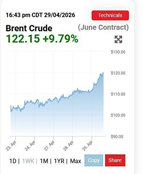Image resolution: width=163 pixels, height=174 pixels.
Task: Open the Technicals view
Action: [110, 15]
